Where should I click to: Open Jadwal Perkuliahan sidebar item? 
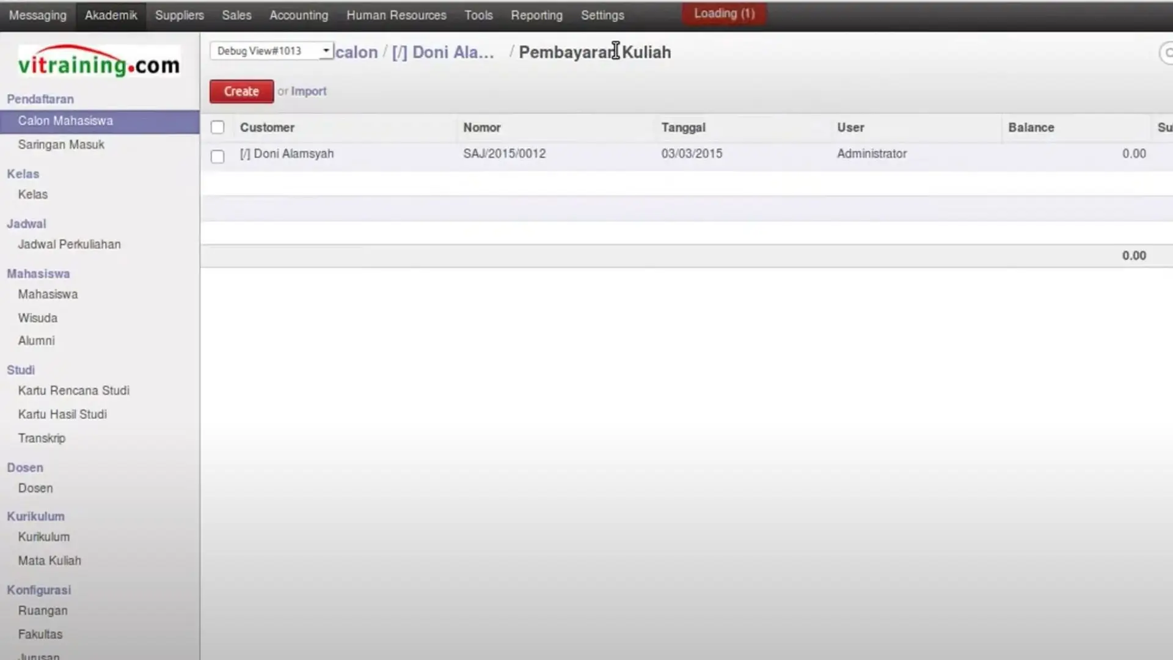[69, 244]
